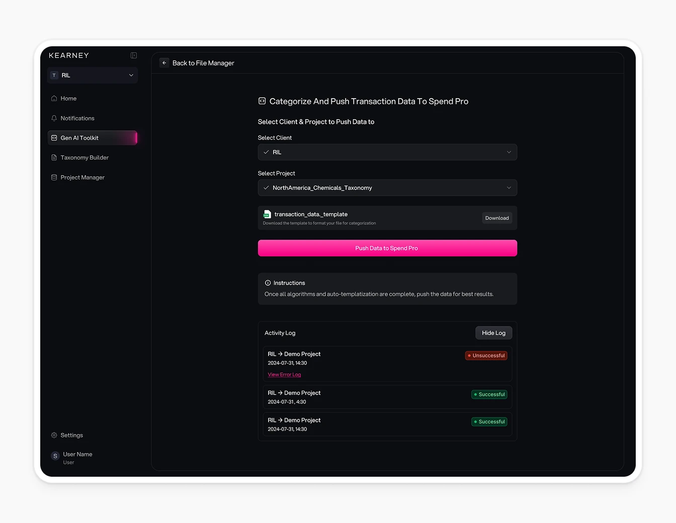Viewport: 676px width, 523px height.
Task: Hide the Activity Log
Action: [x=493, y=333]
